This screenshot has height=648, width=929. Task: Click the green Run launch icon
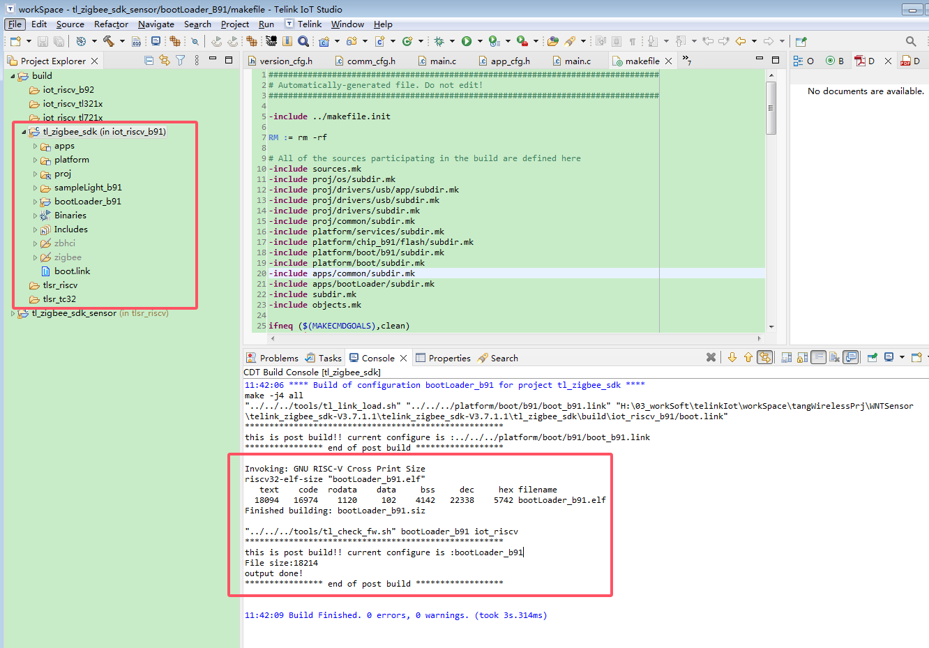tap(467, 42)
